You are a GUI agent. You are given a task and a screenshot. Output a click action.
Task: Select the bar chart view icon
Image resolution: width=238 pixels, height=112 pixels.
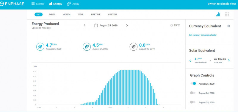click(218, 14)
